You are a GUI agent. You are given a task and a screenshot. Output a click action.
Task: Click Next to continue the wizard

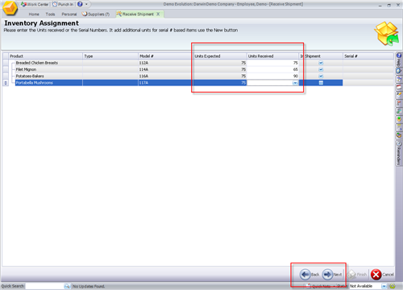click(x=332, y=275)
